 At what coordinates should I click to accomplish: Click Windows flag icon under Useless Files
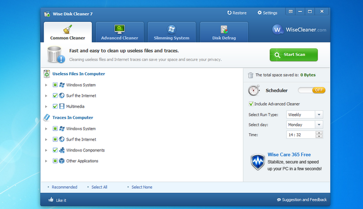coord(62,85)
